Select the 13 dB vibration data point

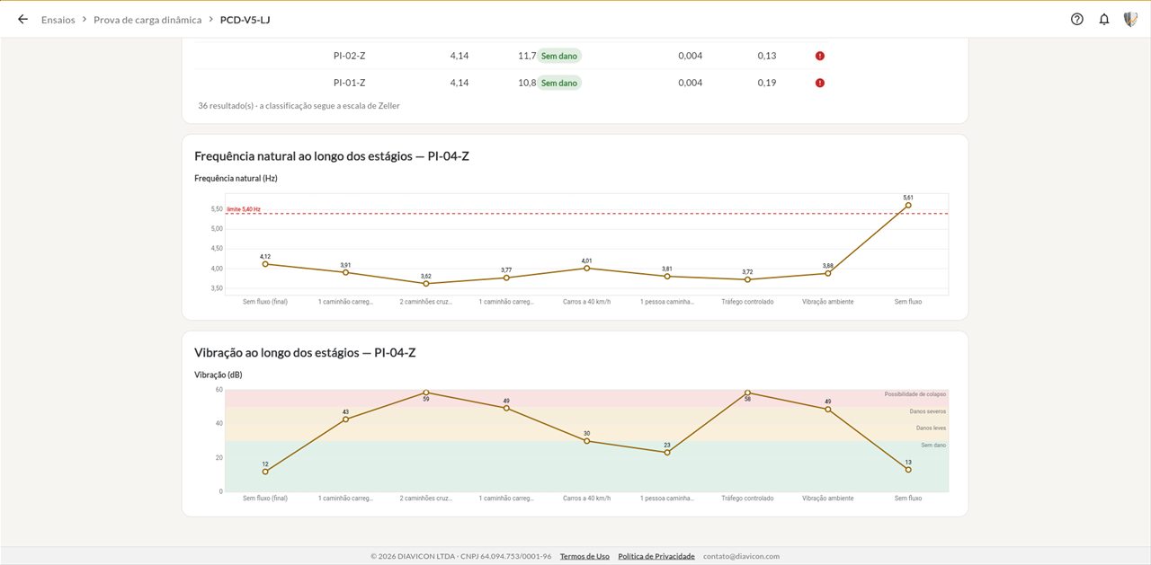(908, 470)
